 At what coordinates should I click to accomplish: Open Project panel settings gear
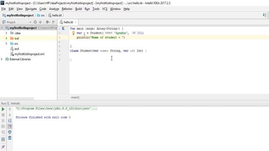pyautogui.click(x=47, y=22)
